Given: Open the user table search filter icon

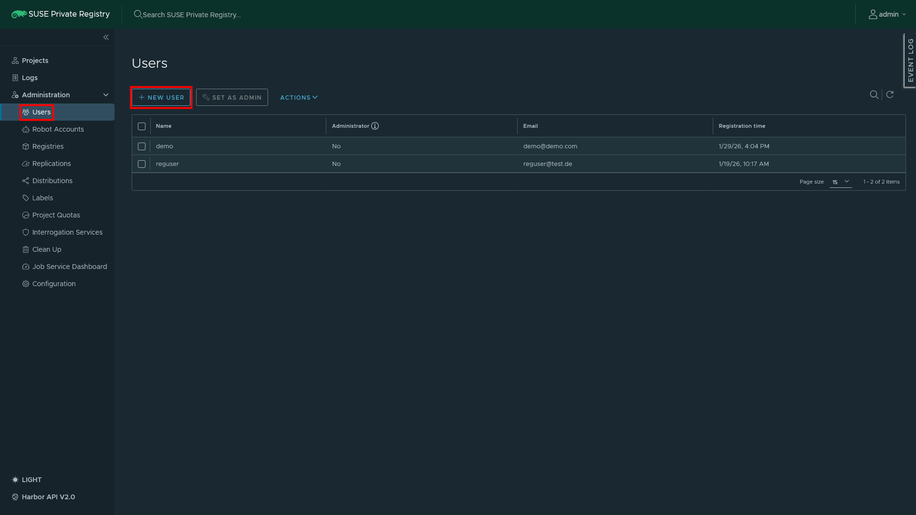Looking at the screenshot, I should point(874,94).
